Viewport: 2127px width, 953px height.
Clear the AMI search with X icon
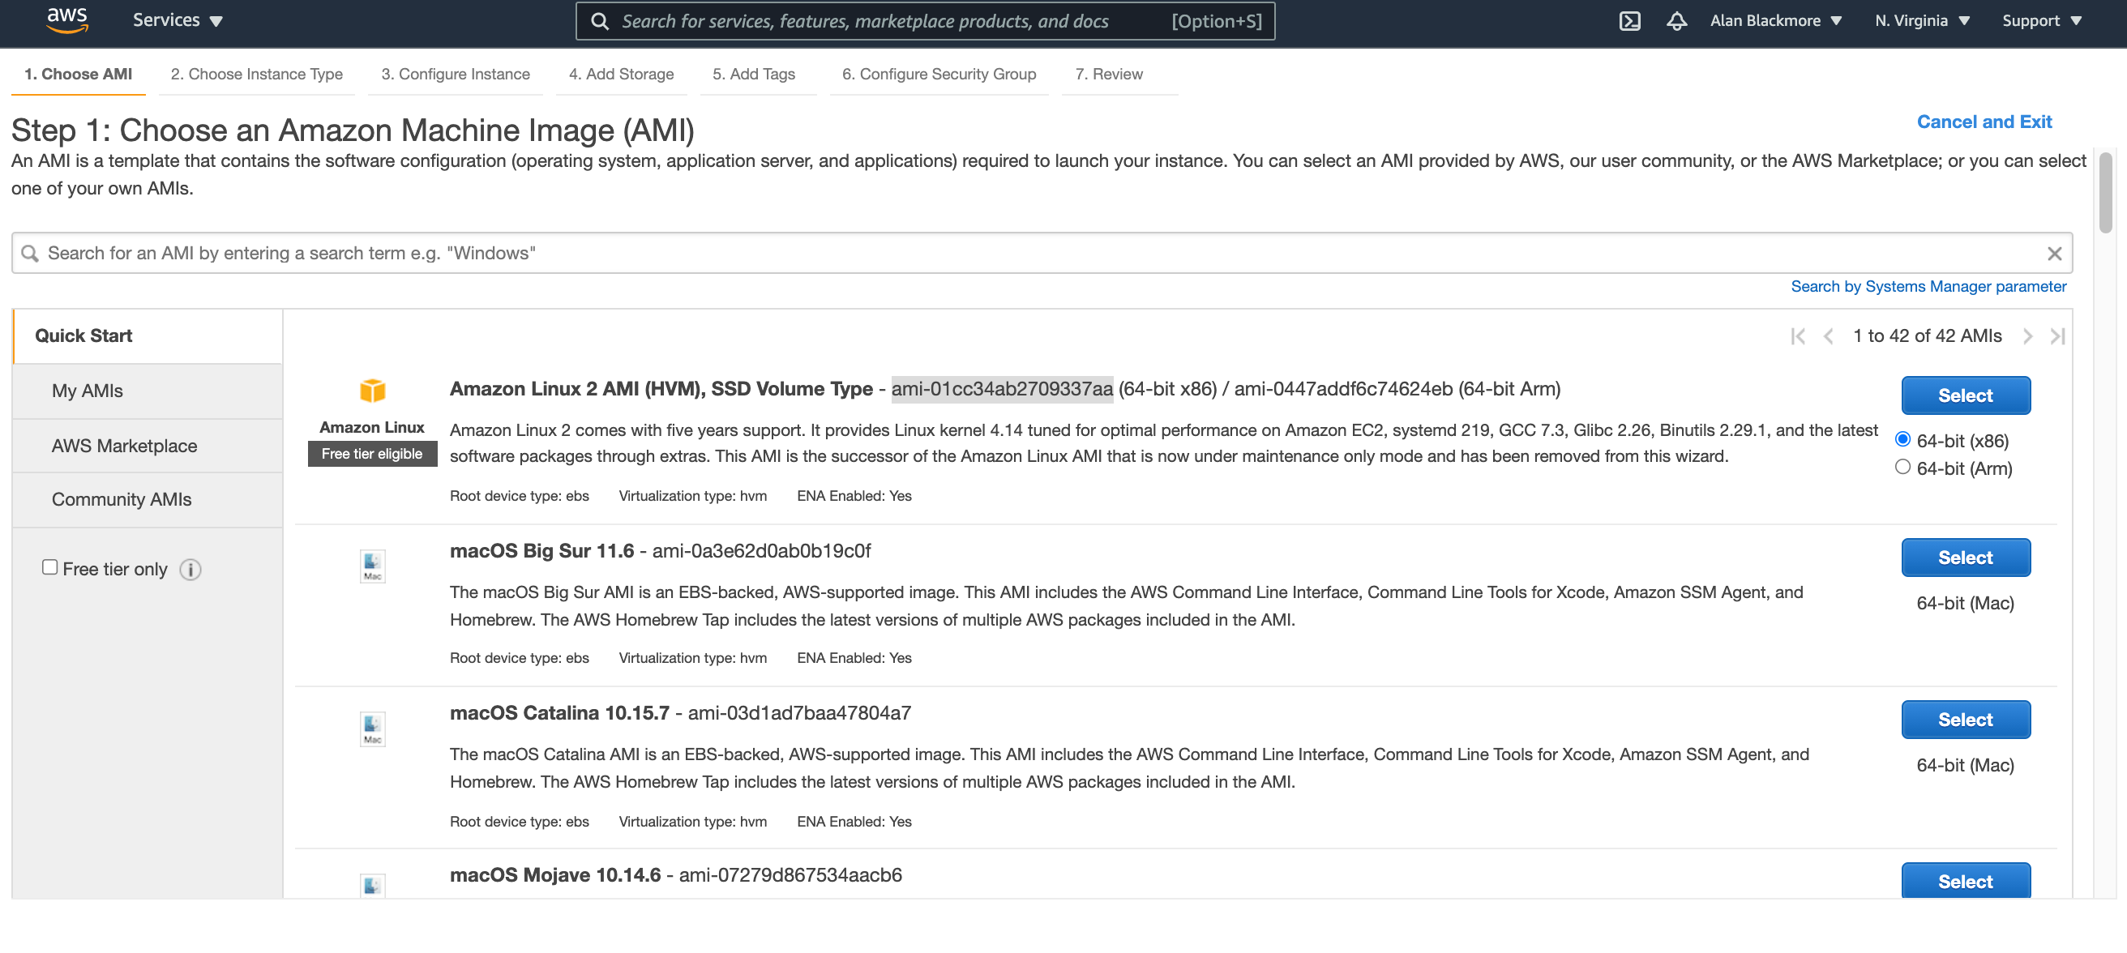[x=2054, y=254]
